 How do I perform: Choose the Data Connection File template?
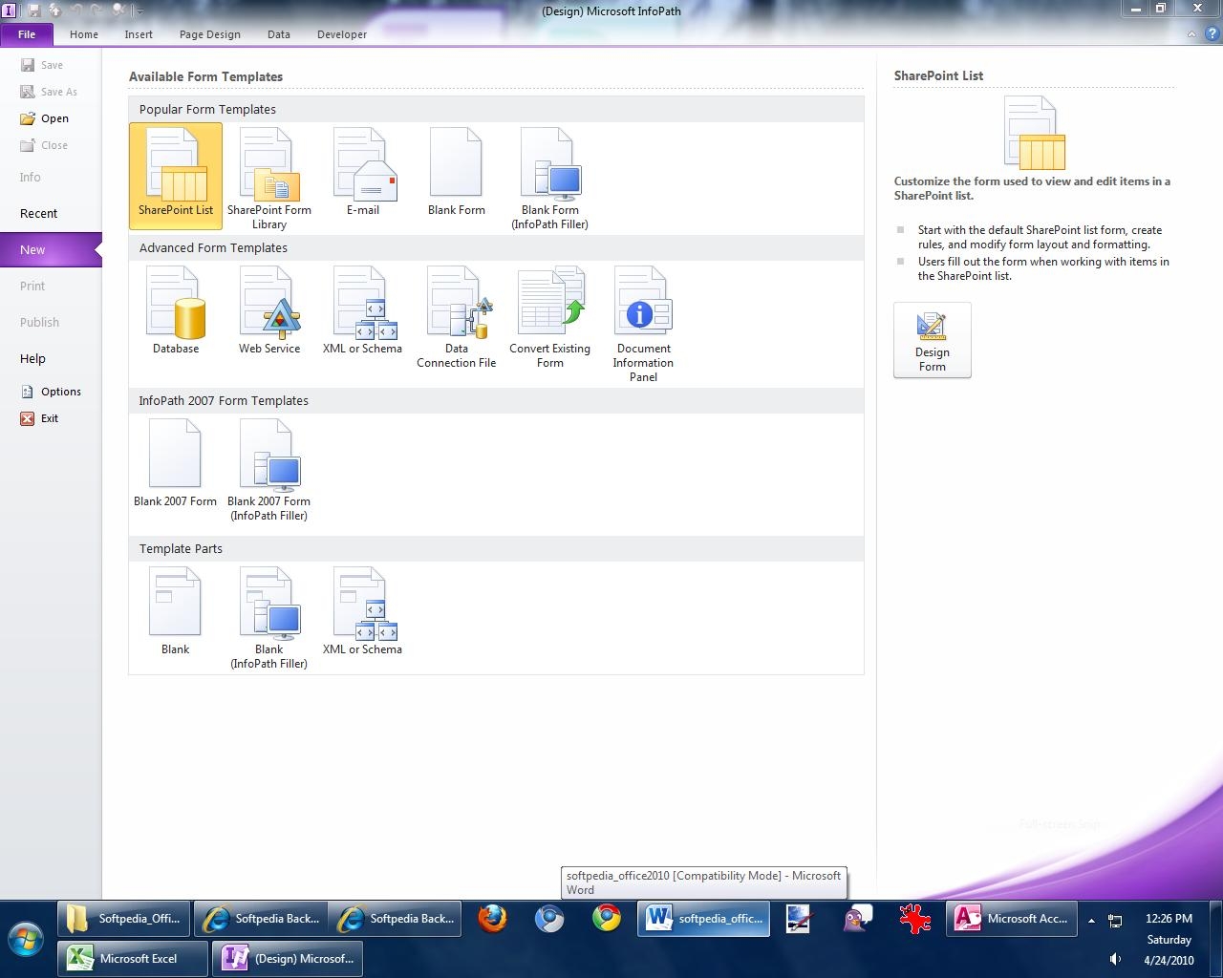coord(457,317)
